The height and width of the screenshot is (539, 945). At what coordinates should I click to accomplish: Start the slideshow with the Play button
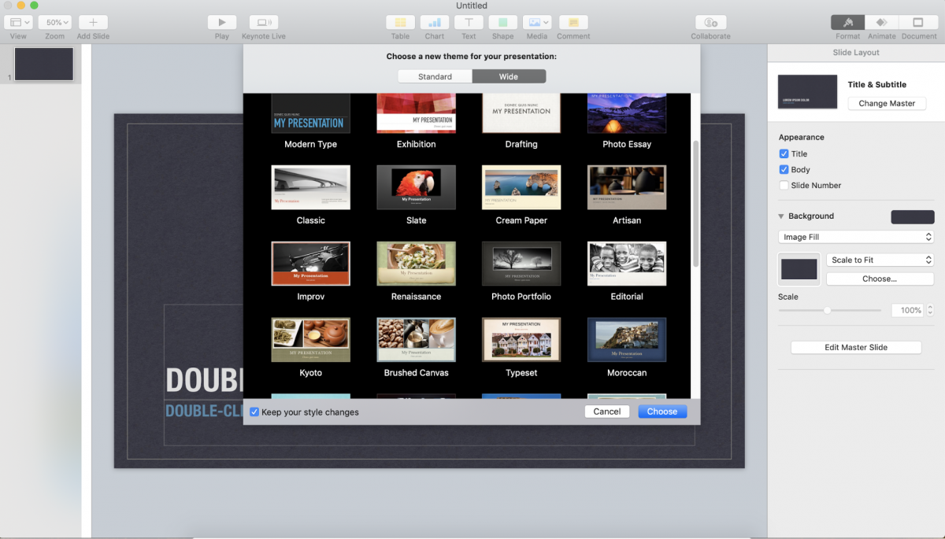[222, 23]
